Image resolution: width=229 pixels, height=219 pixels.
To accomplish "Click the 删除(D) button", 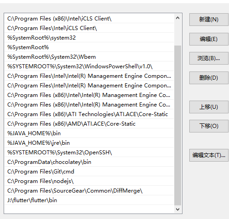I will coord(209,78).
